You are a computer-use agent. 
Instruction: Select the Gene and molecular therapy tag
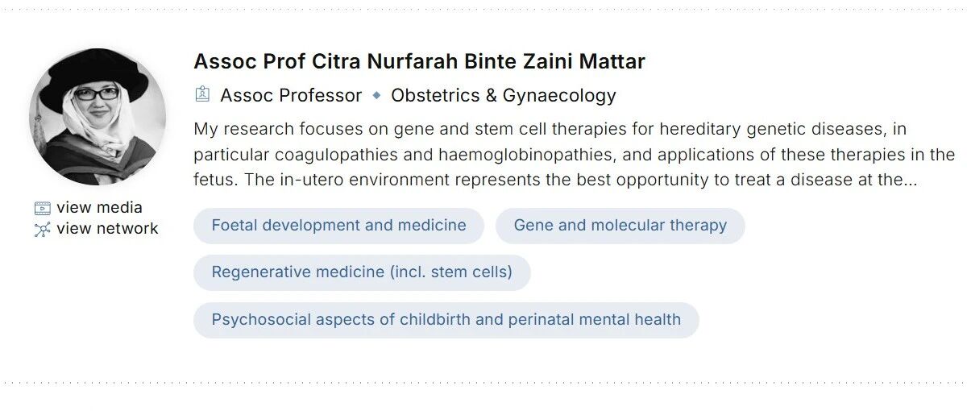point(620,226)
